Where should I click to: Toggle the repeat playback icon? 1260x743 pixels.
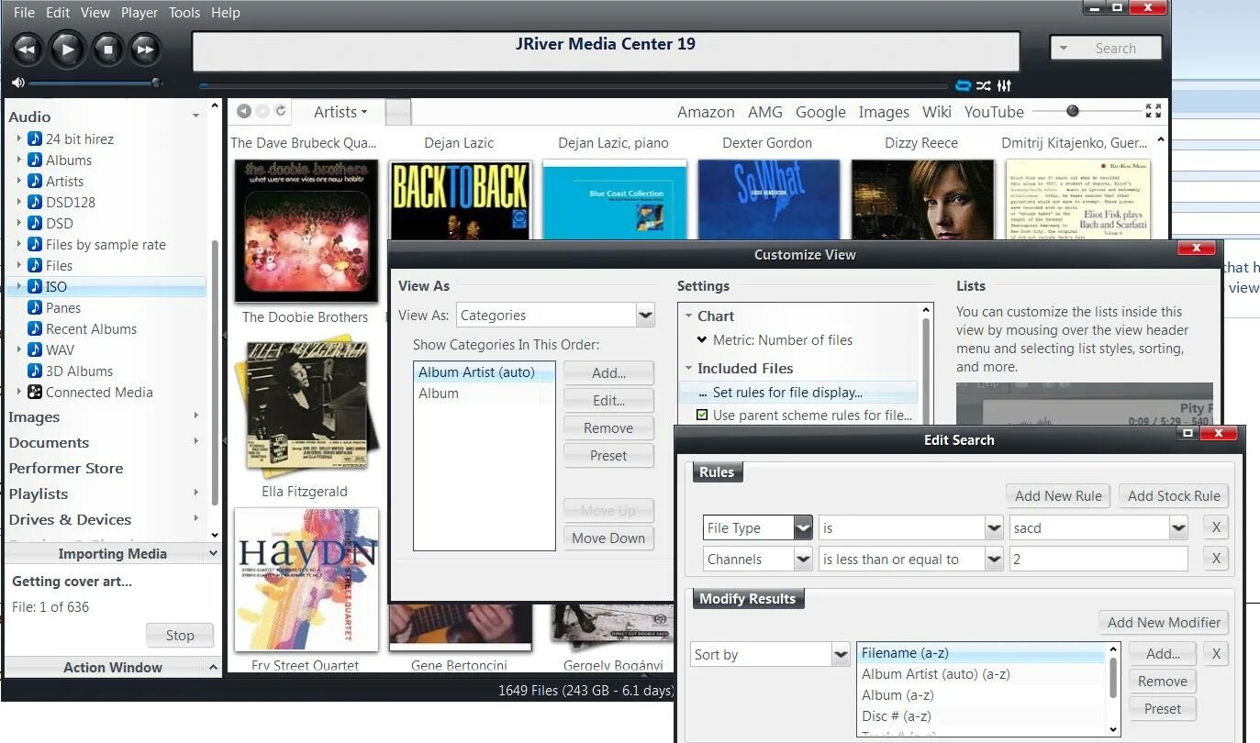963,85
